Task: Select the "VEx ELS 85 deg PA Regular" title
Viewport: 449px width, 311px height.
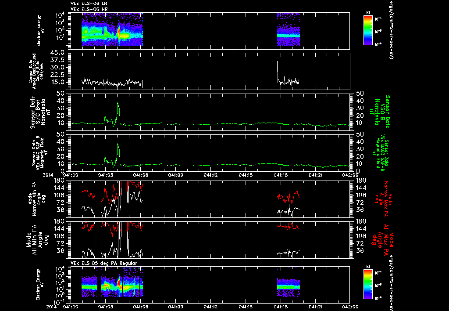Action: [104, 263]
